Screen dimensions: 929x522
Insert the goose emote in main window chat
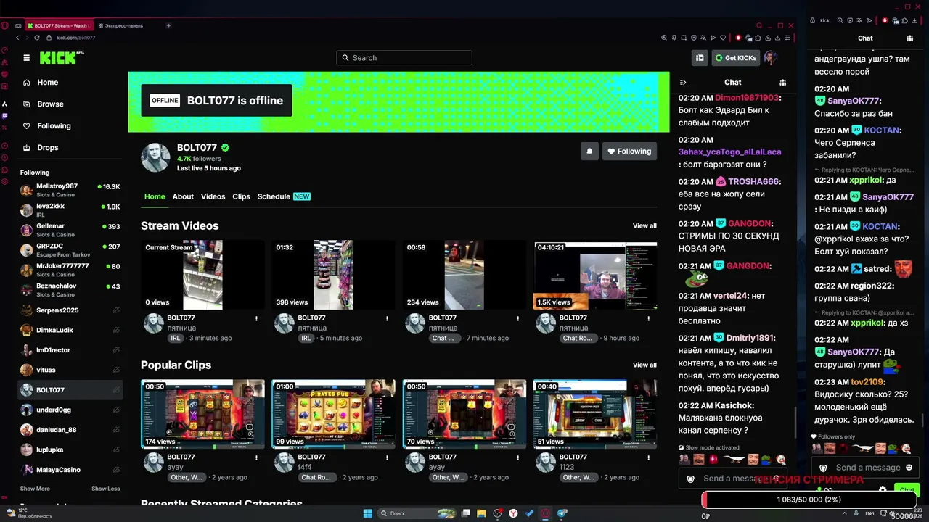click(x=734, y=459)
